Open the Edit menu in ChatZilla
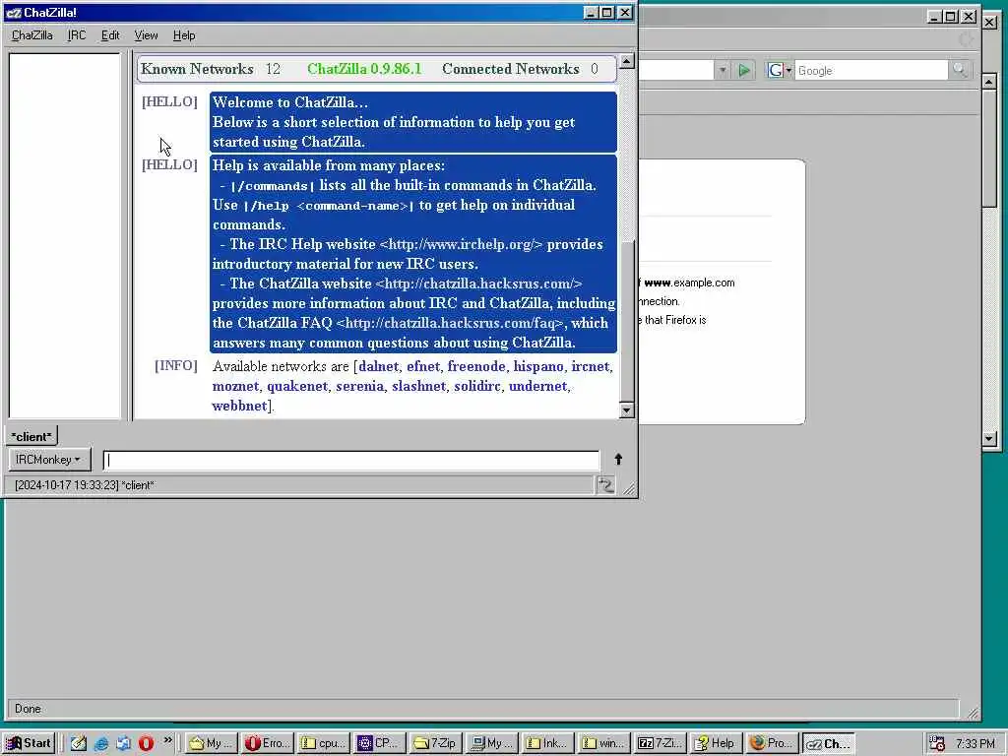1008x756 pixels. (110, 35)
